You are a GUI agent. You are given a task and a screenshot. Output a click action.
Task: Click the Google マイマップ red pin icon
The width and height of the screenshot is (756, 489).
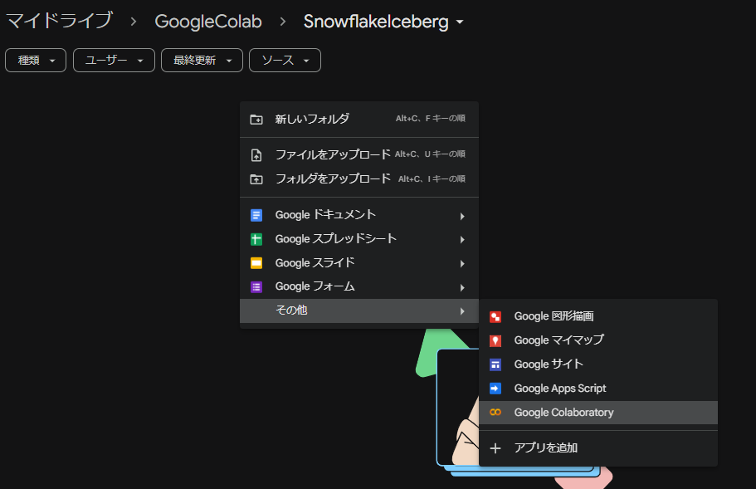pos(495,340)
